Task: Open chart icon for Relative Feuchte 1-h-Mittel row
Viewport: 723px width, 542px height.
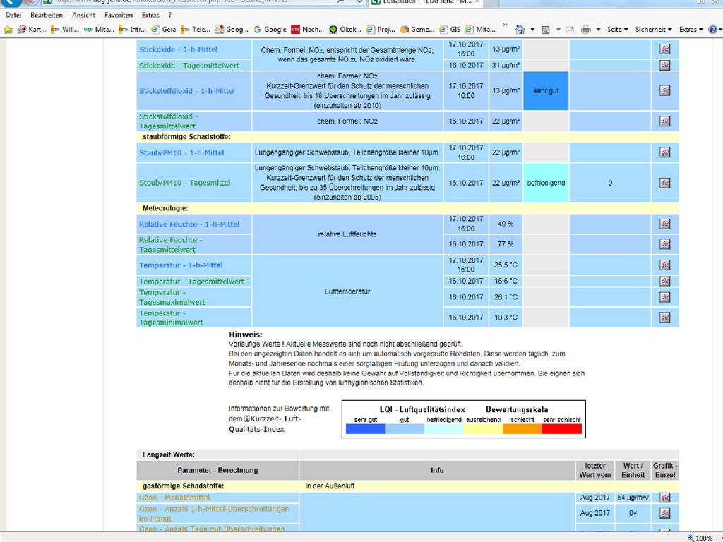Action: (664, 224)
